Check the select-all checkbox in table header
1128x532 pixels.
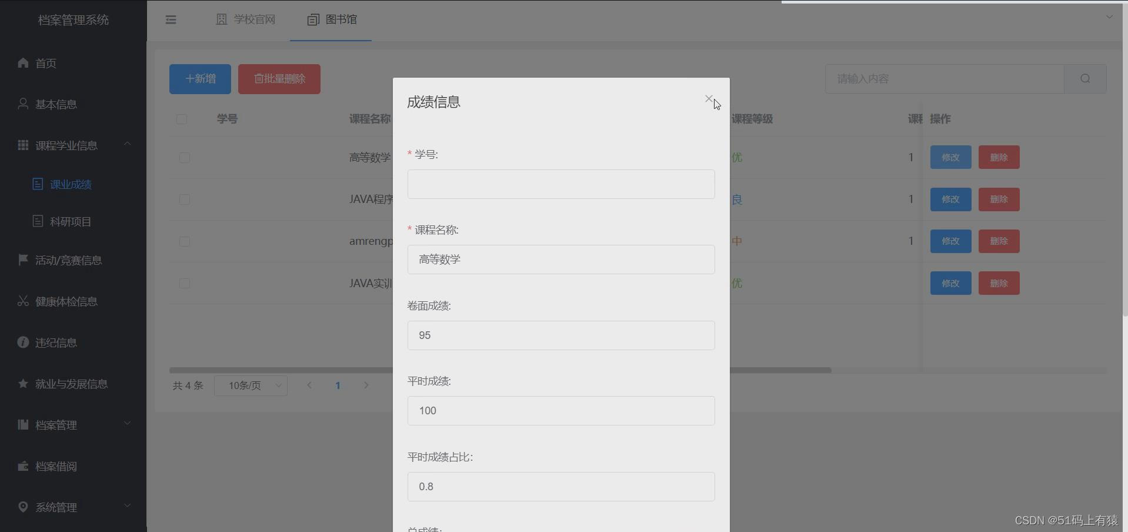pyautogui.click(x=181, y=119)
